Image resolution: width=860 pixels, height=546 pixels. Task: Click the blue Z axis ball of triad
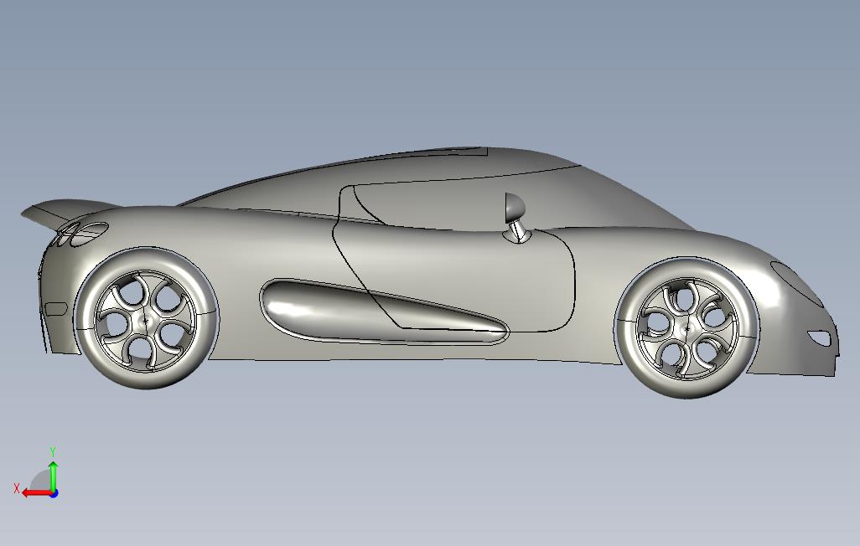click(x=54, y=494)
